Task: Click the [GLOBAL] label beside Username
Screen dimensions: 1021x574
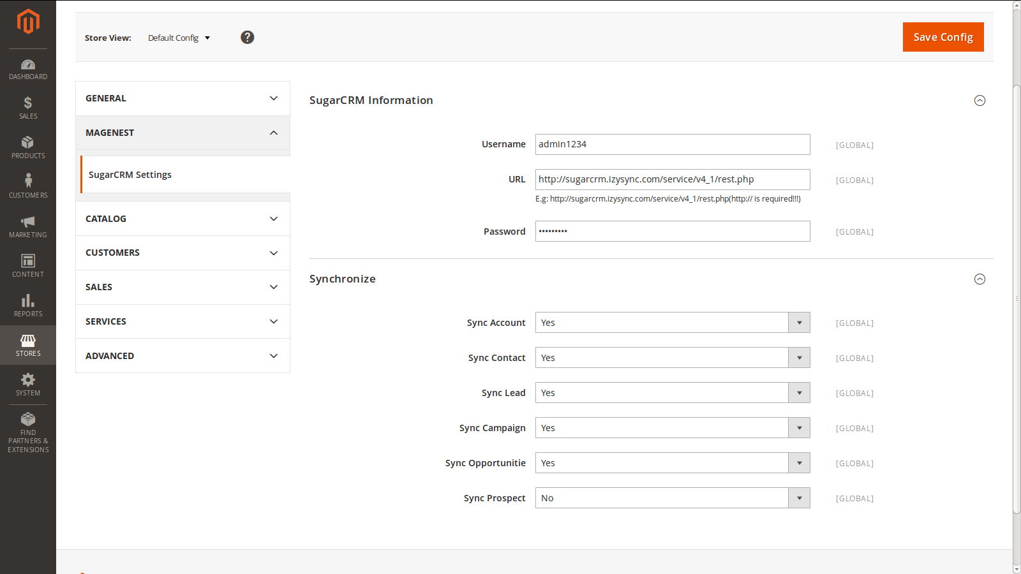Action: coord(854,145)
